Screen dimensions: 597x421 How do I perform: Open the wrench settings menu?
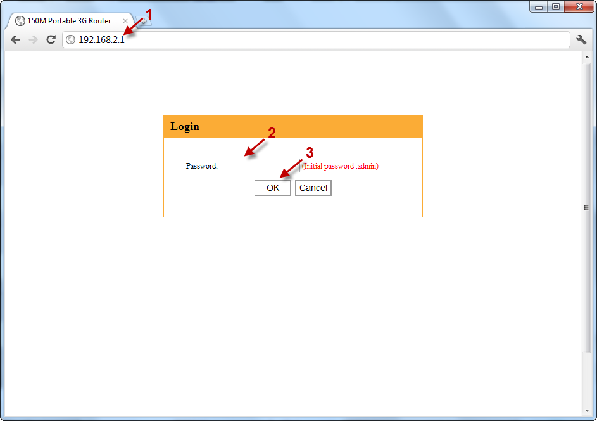pos(581,39)
